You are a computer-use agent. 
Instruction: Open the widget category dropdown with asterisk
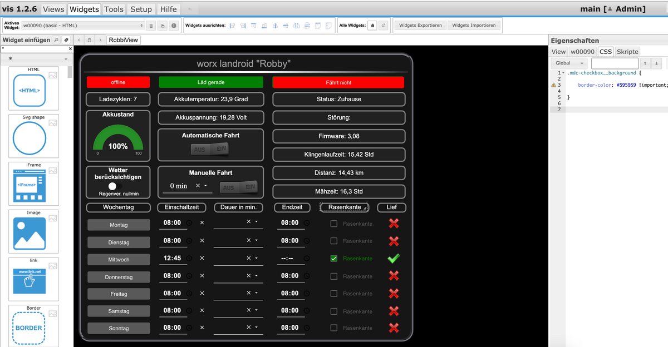point(36,58)
